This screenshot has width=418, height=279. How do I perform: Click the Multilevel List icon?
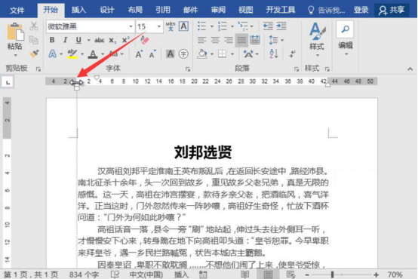click(x=243, y=26)
